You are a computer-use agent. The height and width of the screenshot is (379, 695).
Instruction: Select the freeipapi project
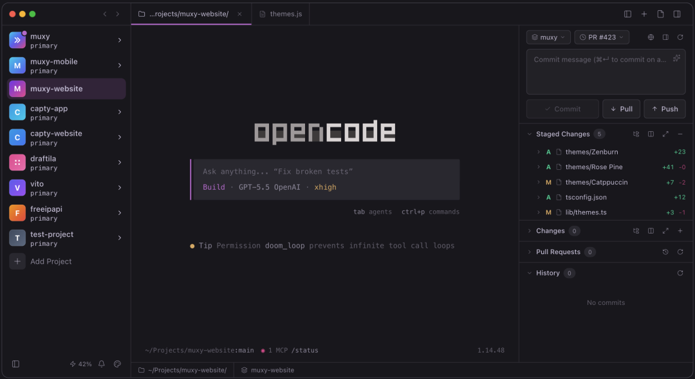point(66,213)
